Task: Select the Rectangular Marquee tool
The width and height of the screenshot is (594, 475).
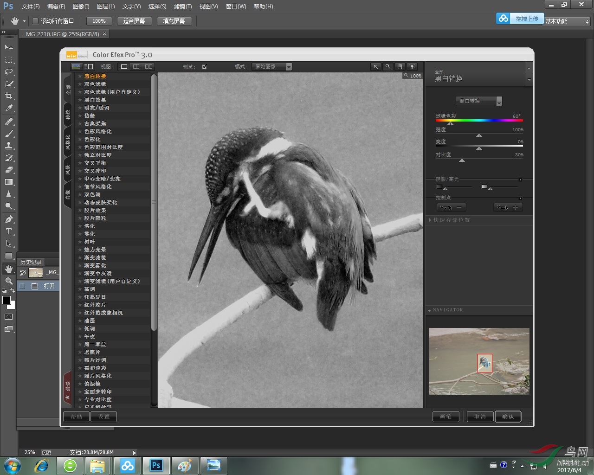Action: tap(9, 60)
